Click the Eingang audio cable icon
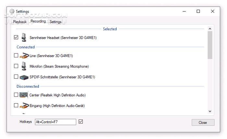The height and width of the screenshot is (139, 227). (x=24, y=106)
